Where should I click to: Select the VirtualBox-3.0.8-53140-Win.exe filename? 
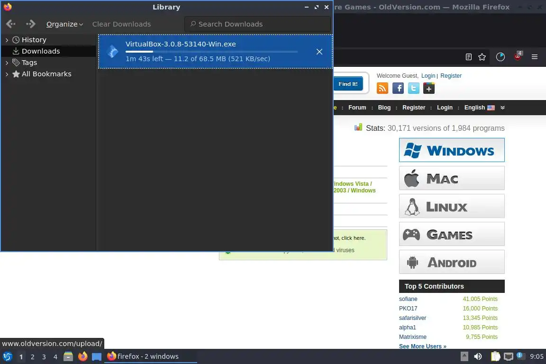[x=181, y=44]
